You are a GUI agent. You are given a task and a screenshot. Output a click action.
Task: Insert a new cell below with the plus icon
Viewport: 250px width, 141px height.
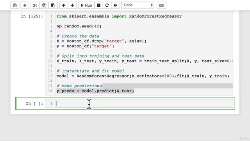[25, 5]
